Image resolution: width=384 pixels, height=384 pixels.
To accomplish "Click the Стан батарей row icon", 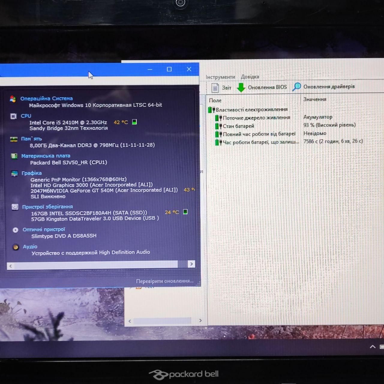I will pyautogui.click(x=219, y=126).
